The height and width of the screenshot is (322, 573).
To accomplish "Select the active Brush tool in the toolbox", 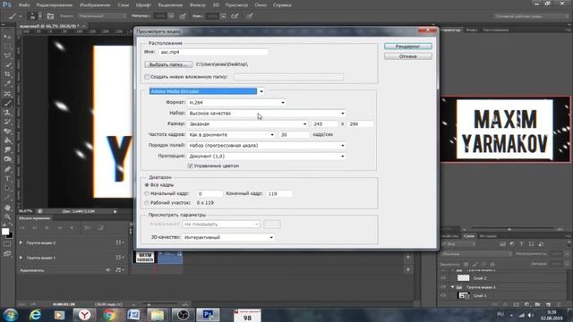I will pyautogui.click(x=7, y=103).
